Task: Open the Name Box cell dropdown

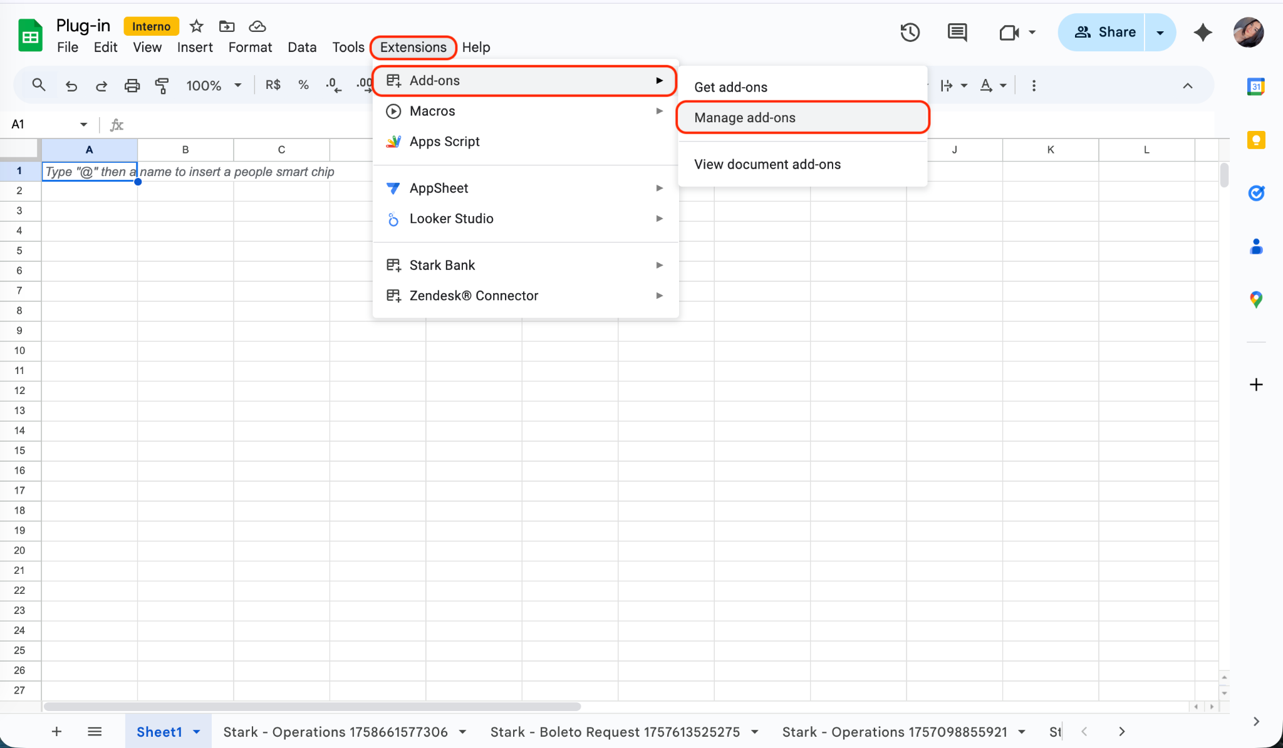Action: click(83, 124)
